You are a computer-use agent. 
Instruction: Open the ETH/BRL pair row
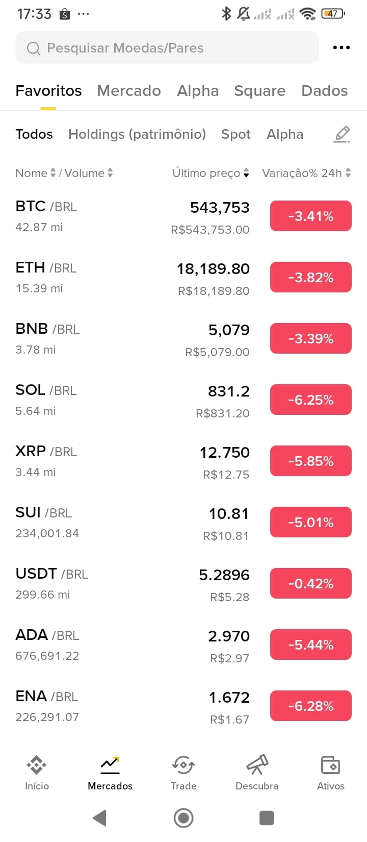click(x=183, y=278)
